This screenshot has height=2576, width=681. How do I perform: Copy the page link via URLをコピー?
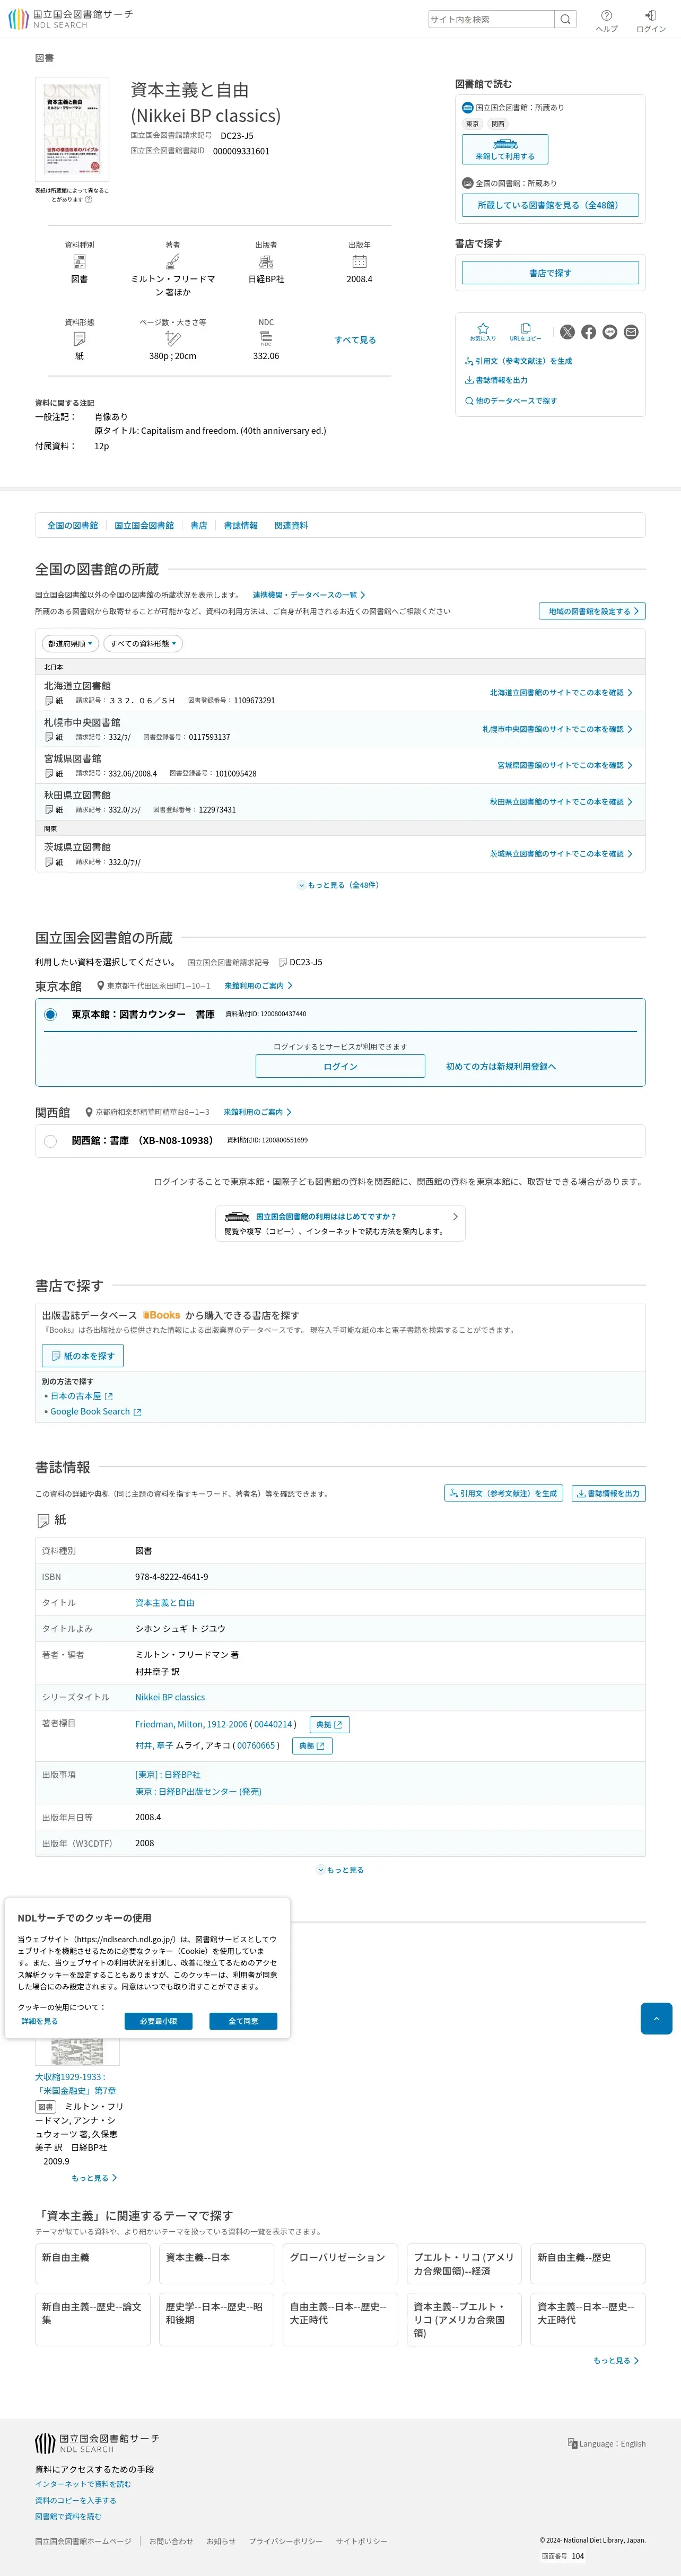[x=525, y=332]
